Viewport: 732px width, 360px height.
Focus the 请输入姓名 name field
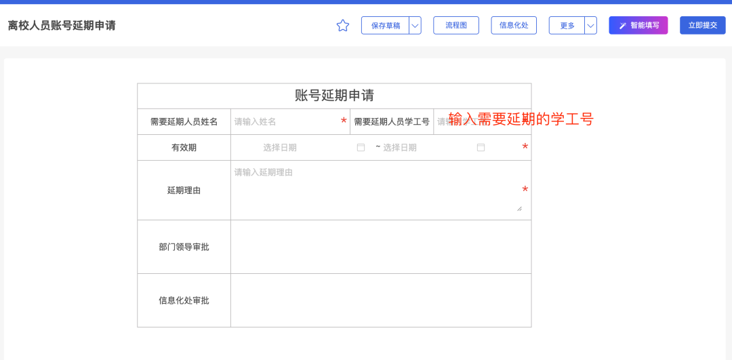click(x=286, y=122)
